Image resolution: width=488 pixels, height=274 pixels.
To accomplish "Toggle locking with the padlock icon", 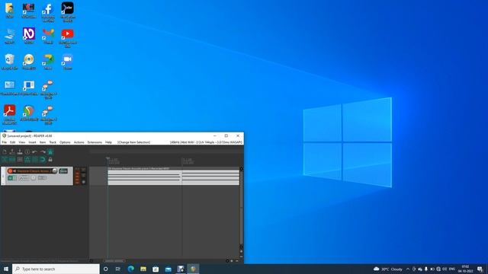I will (50, 159).
